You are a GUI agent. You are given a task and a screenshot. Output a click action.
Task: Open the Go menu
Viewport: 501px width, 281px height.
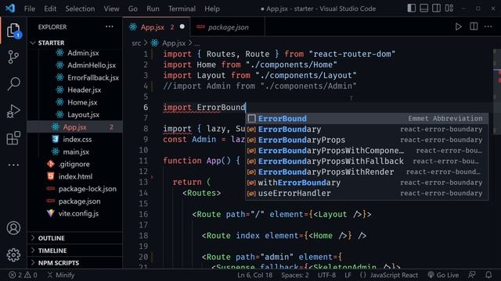click(133, 9)
